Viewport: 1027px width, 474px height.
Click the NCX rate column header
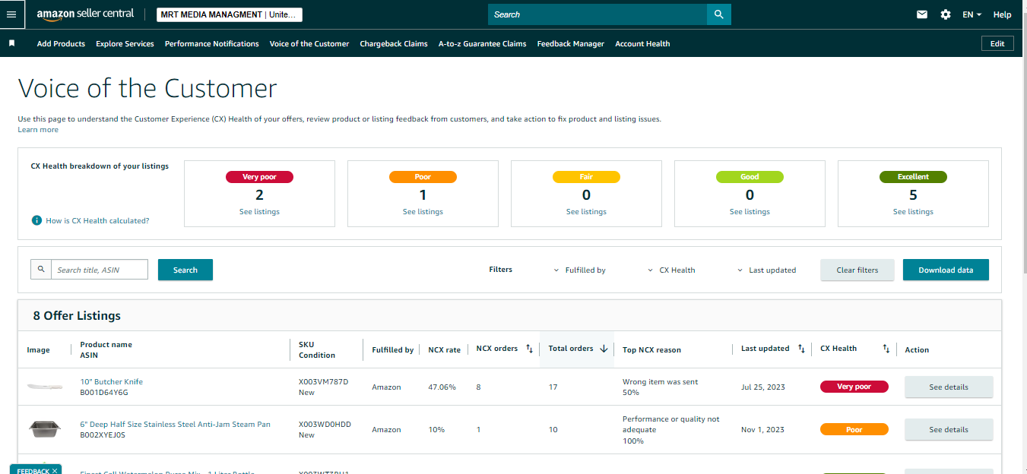pos(444,350)
